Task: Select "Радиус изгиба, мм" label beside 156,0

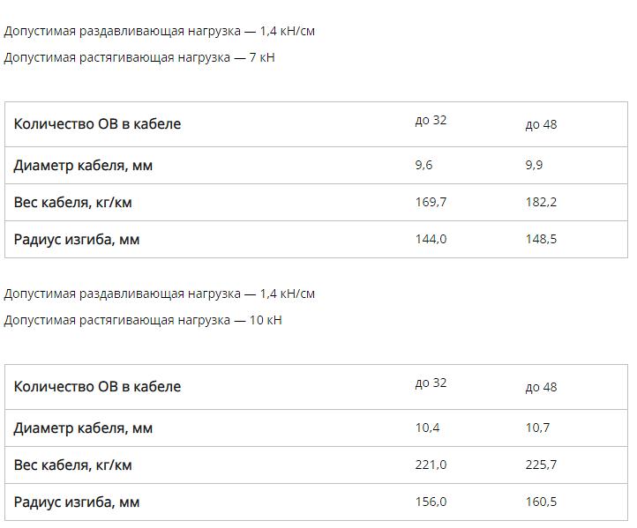Action: pyautogui.click(x=77, y=502)
